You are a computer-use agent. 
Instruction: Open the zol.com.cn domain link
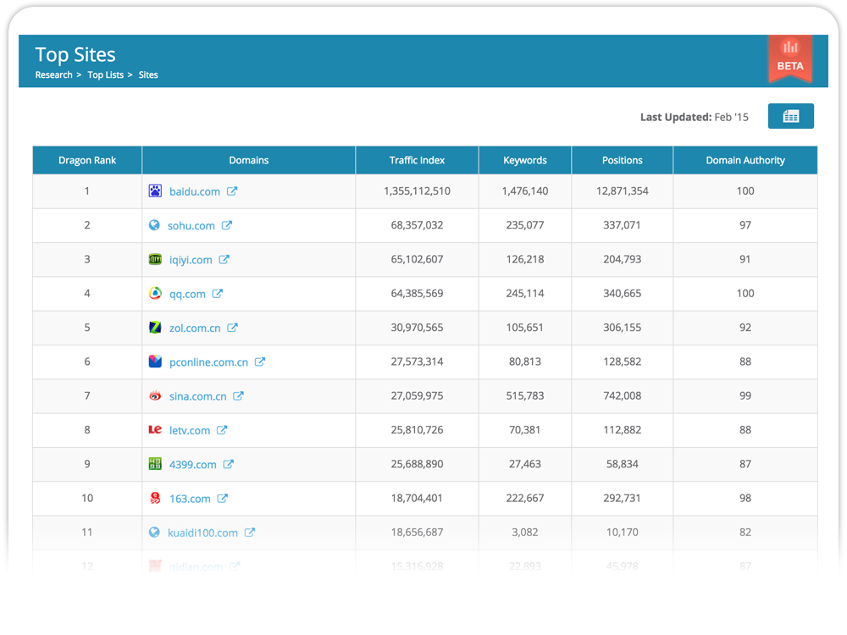(195, 328)
